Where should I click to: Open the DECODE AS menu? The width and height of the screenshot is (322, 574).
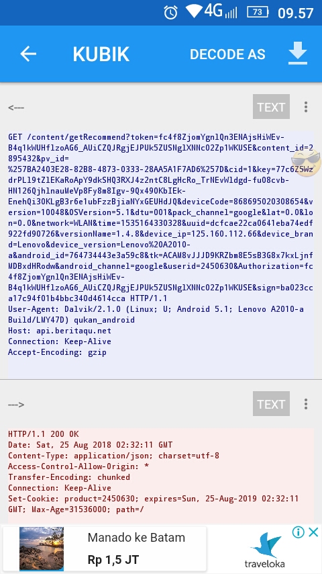(227, 54)
